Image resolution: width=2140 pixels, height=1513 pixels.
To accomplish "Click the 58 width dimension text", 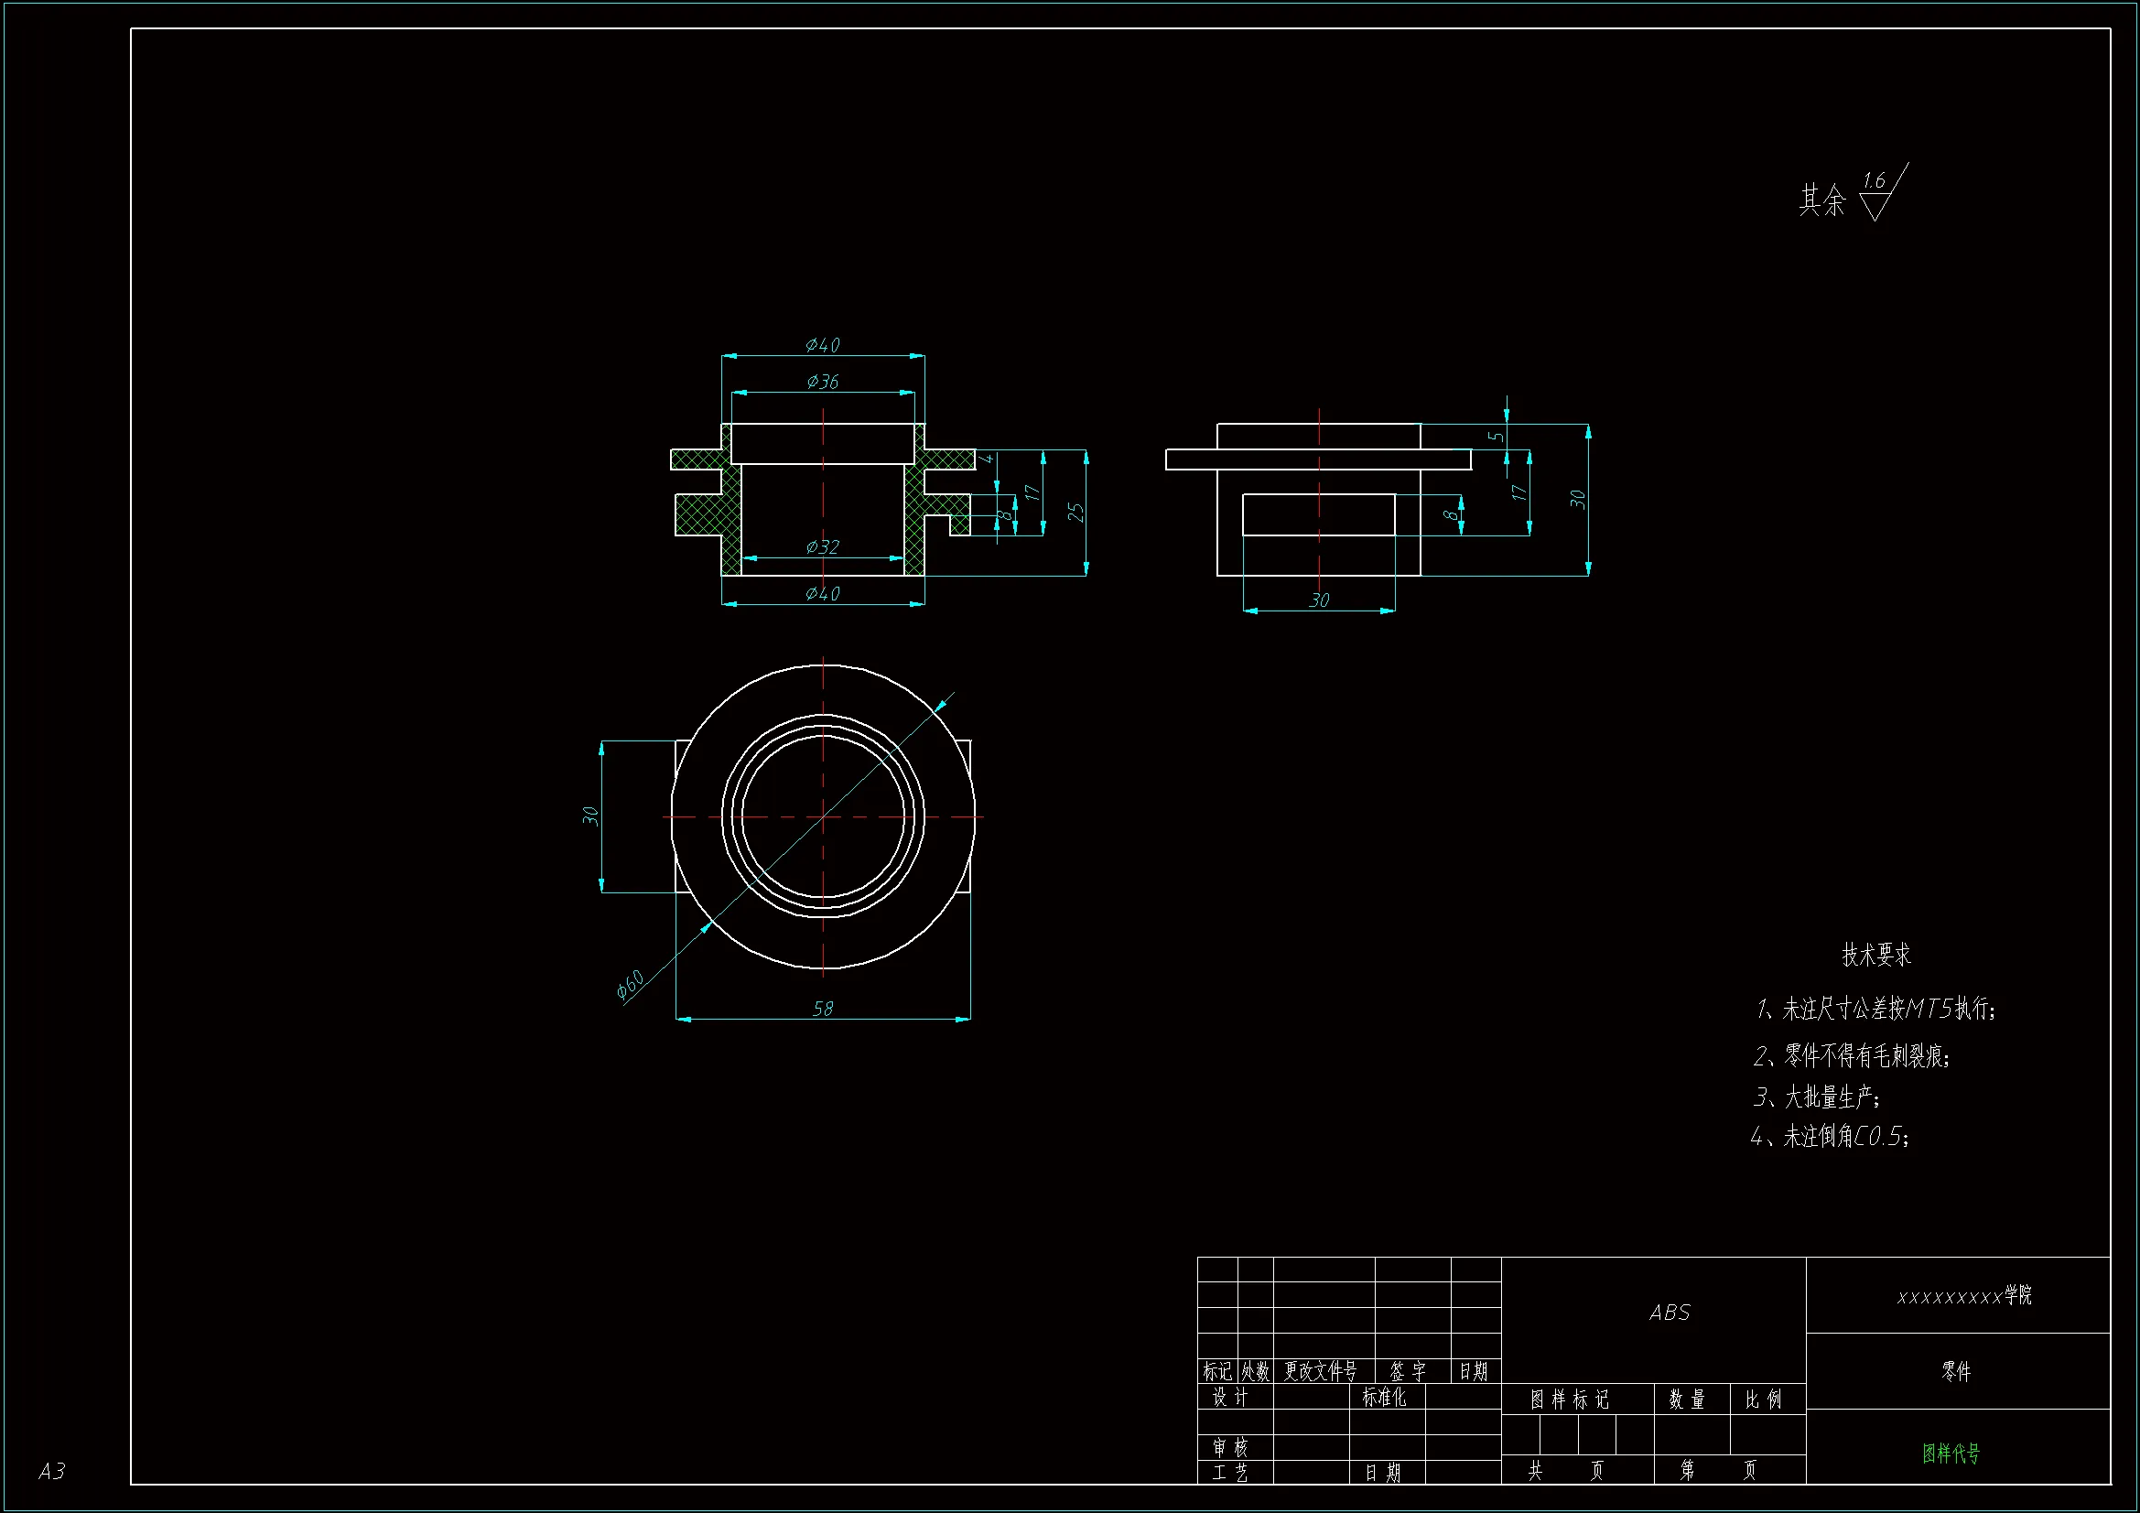I will (823, 1009).
